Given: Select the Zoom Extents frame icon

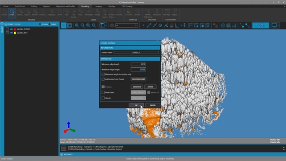Looking at the screenshot, I should click(69, 25).
